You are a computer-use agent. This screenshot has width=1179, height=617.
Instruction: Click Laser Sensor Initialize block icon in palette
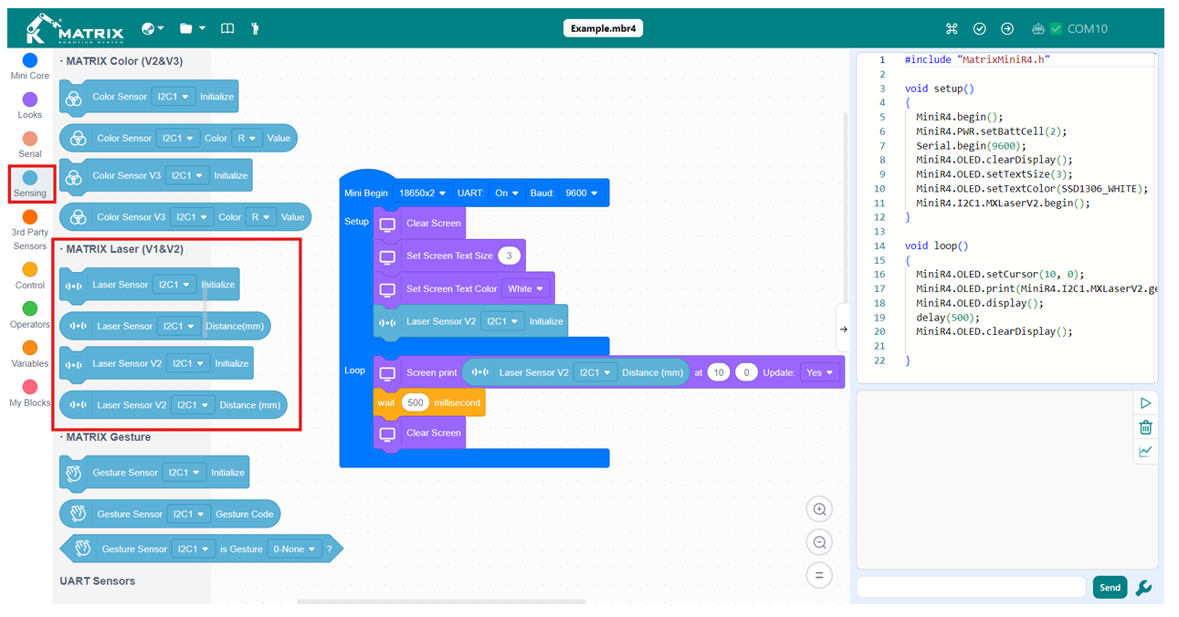[x=74, y=285]
